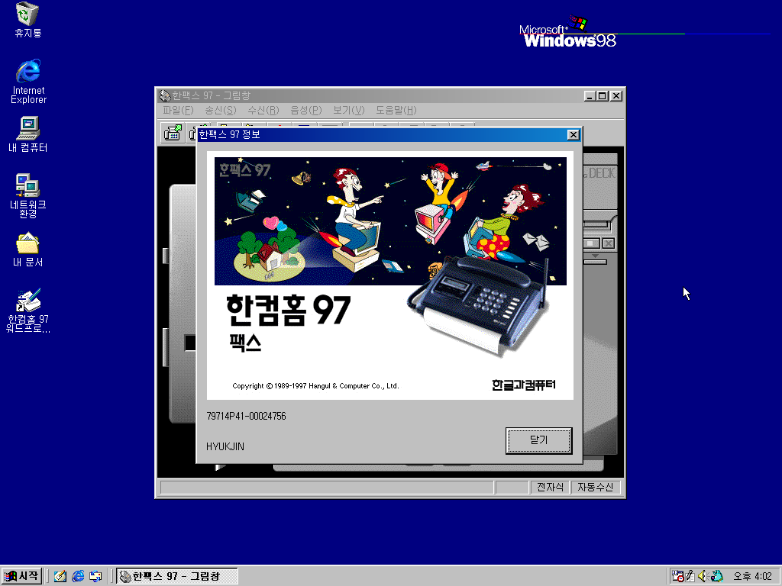The width and height of the screenshot is (782, 586).
Task: Open the 송신(S) menu
Action: (x=221, y=110)
